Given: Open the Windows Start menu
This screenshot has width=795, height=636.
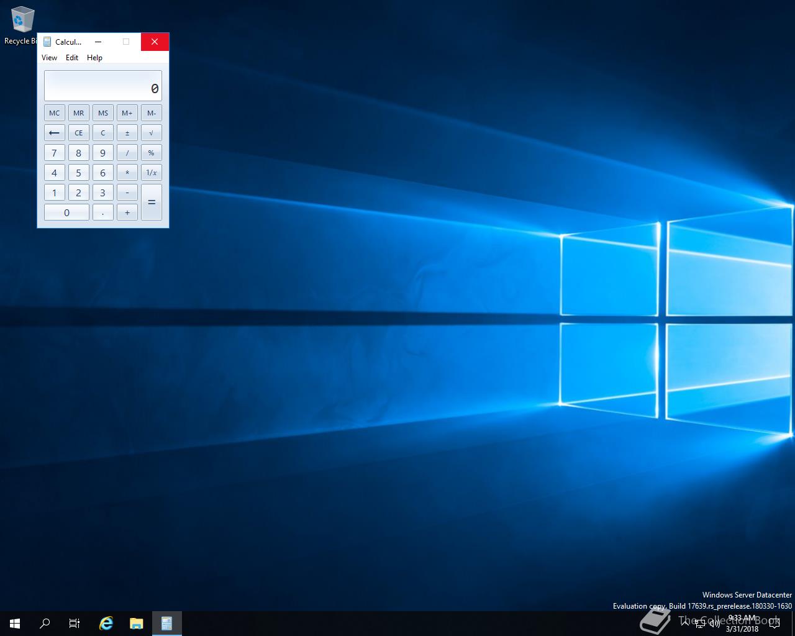Looking at the screenshot, I should tap(15, 624).
